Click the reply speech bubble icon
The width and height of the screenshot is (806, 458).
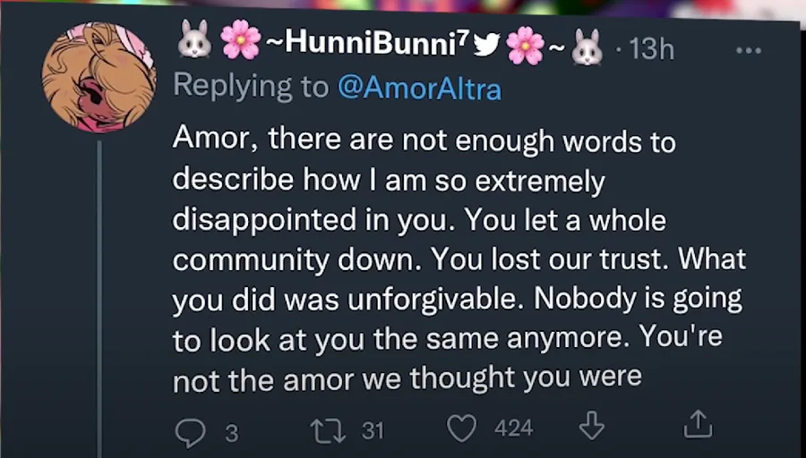[190, 431]
